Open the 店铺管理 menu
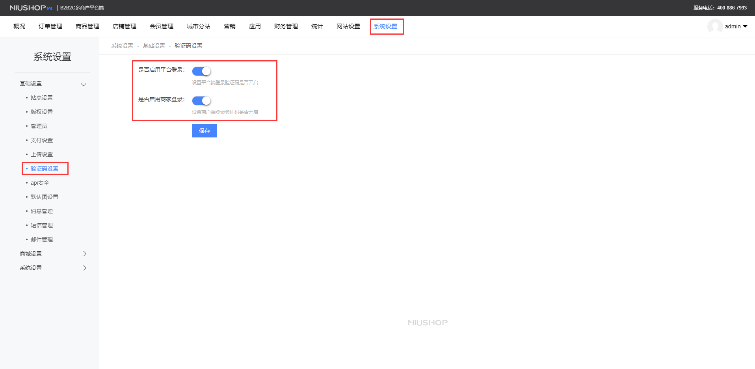Image resolution: width=755 pixels, height=369 pixels. pos(125,26)
